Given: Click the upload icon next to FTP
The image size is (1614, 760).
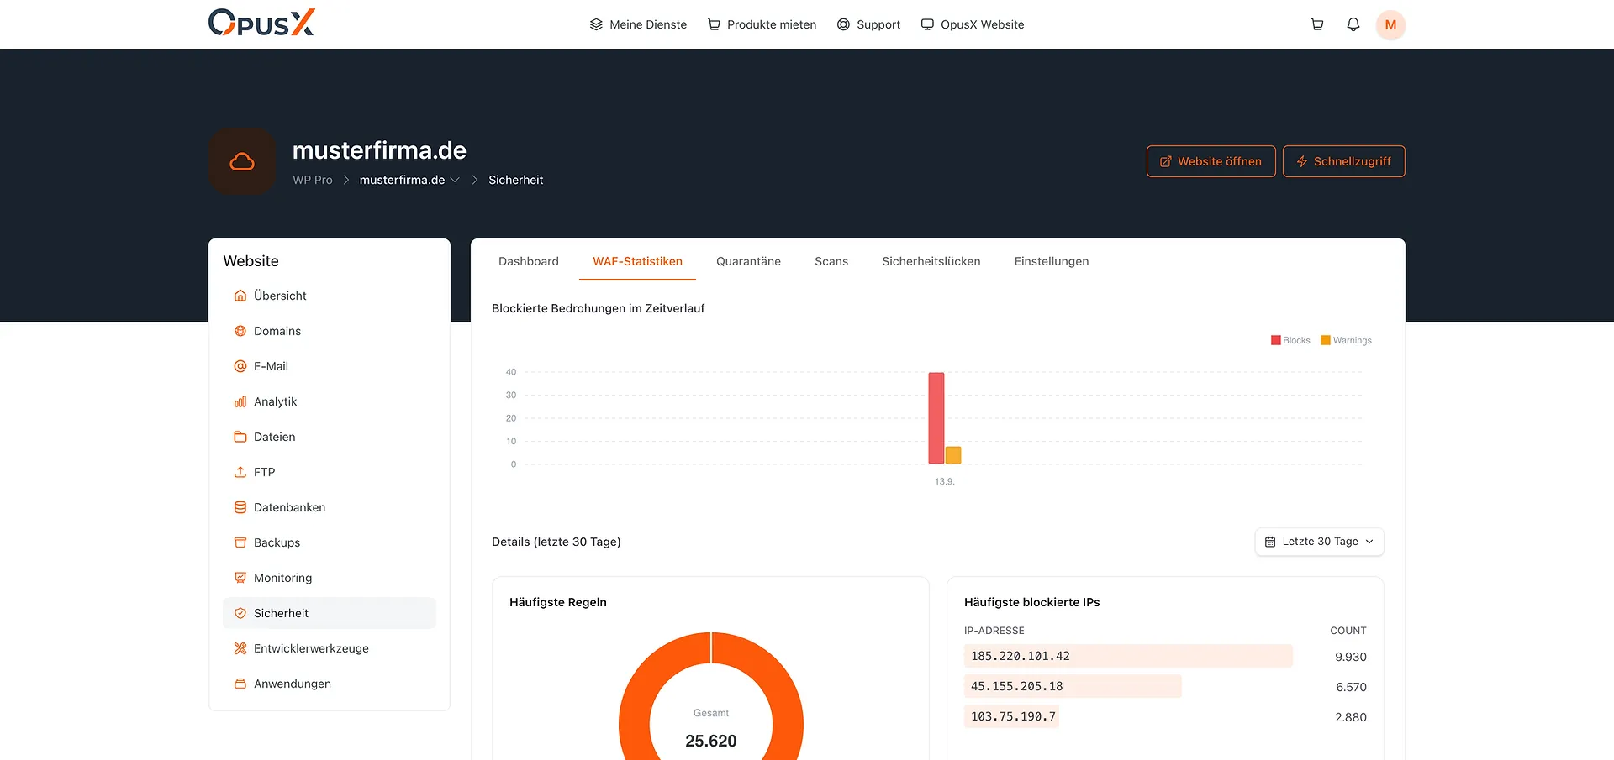Looking at the screenshot, I should (240, 472).
